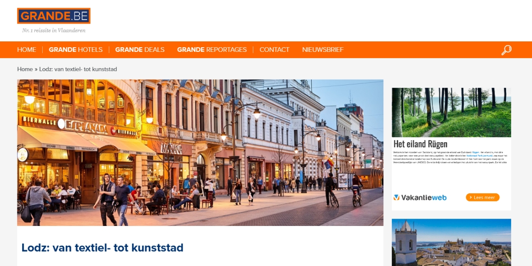Click the Rügen link in ad text
This screenshot has width=532, height=266.
coord(477,152)
